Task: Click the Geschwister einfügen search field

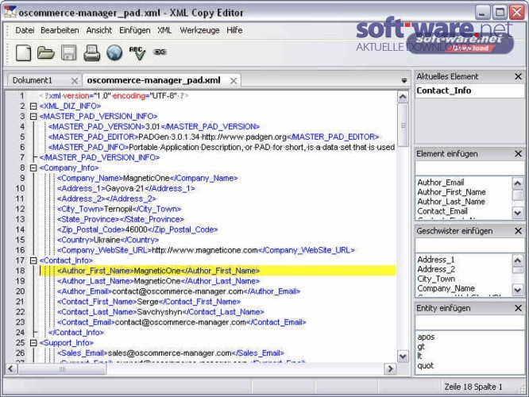Action: click(x=469, y=245)
